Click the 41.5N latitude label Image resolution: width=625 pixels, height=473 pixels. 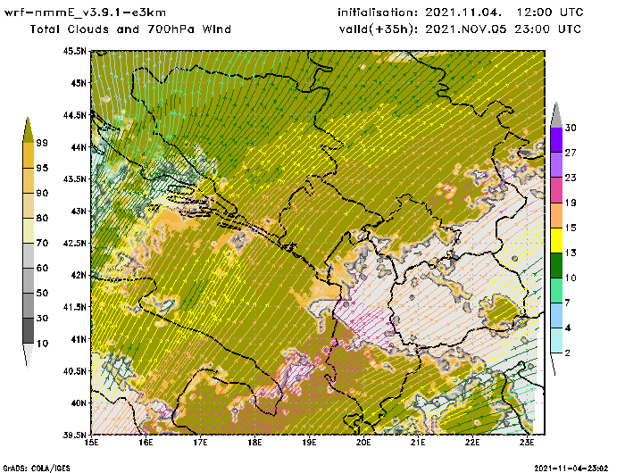pos(74,307)
